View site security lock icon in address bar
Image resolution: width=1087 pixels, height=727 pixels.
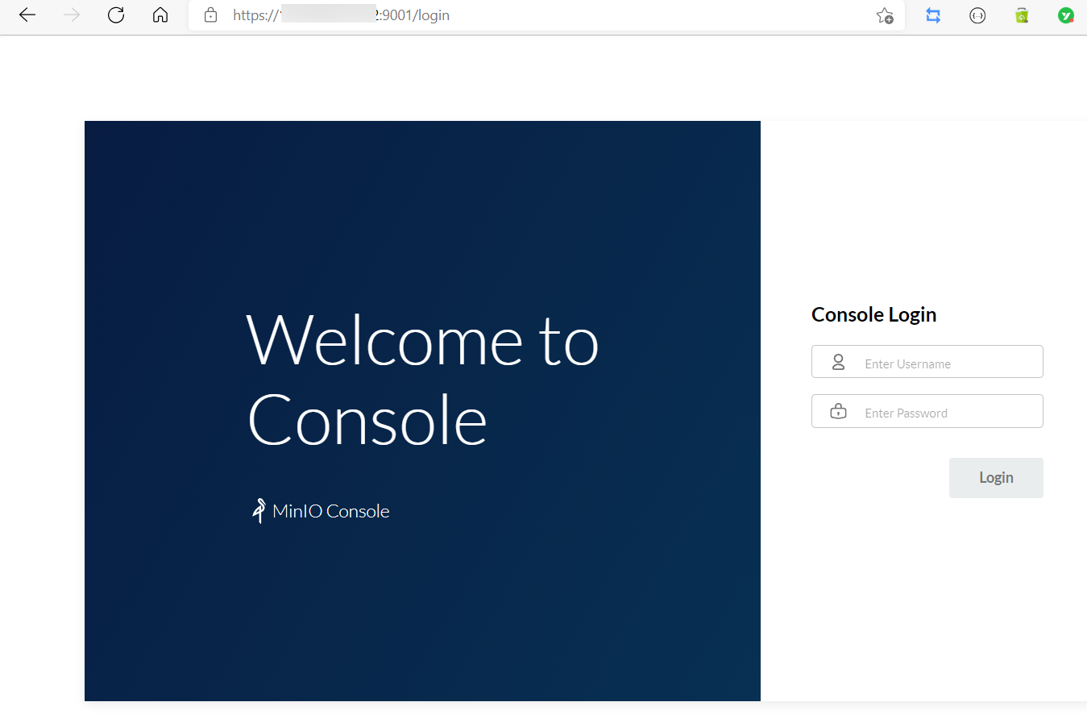(211, 15)
